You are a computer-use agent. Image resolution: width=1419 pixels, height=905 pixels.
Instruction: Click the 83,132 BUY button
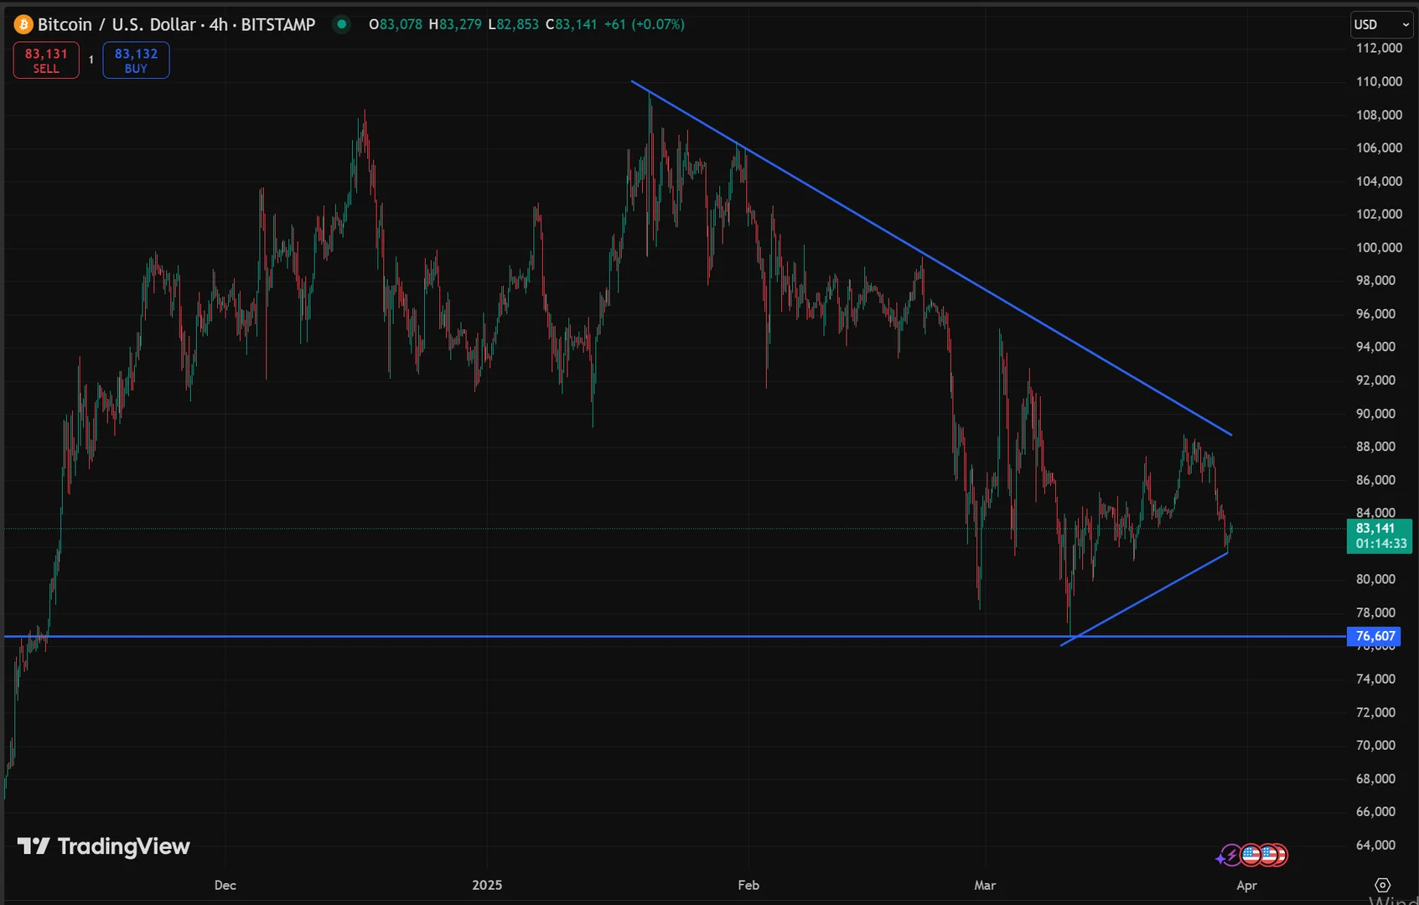pos(136,60)
